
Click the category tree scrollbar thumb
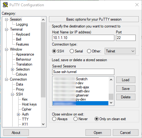(x=43, y=60)
